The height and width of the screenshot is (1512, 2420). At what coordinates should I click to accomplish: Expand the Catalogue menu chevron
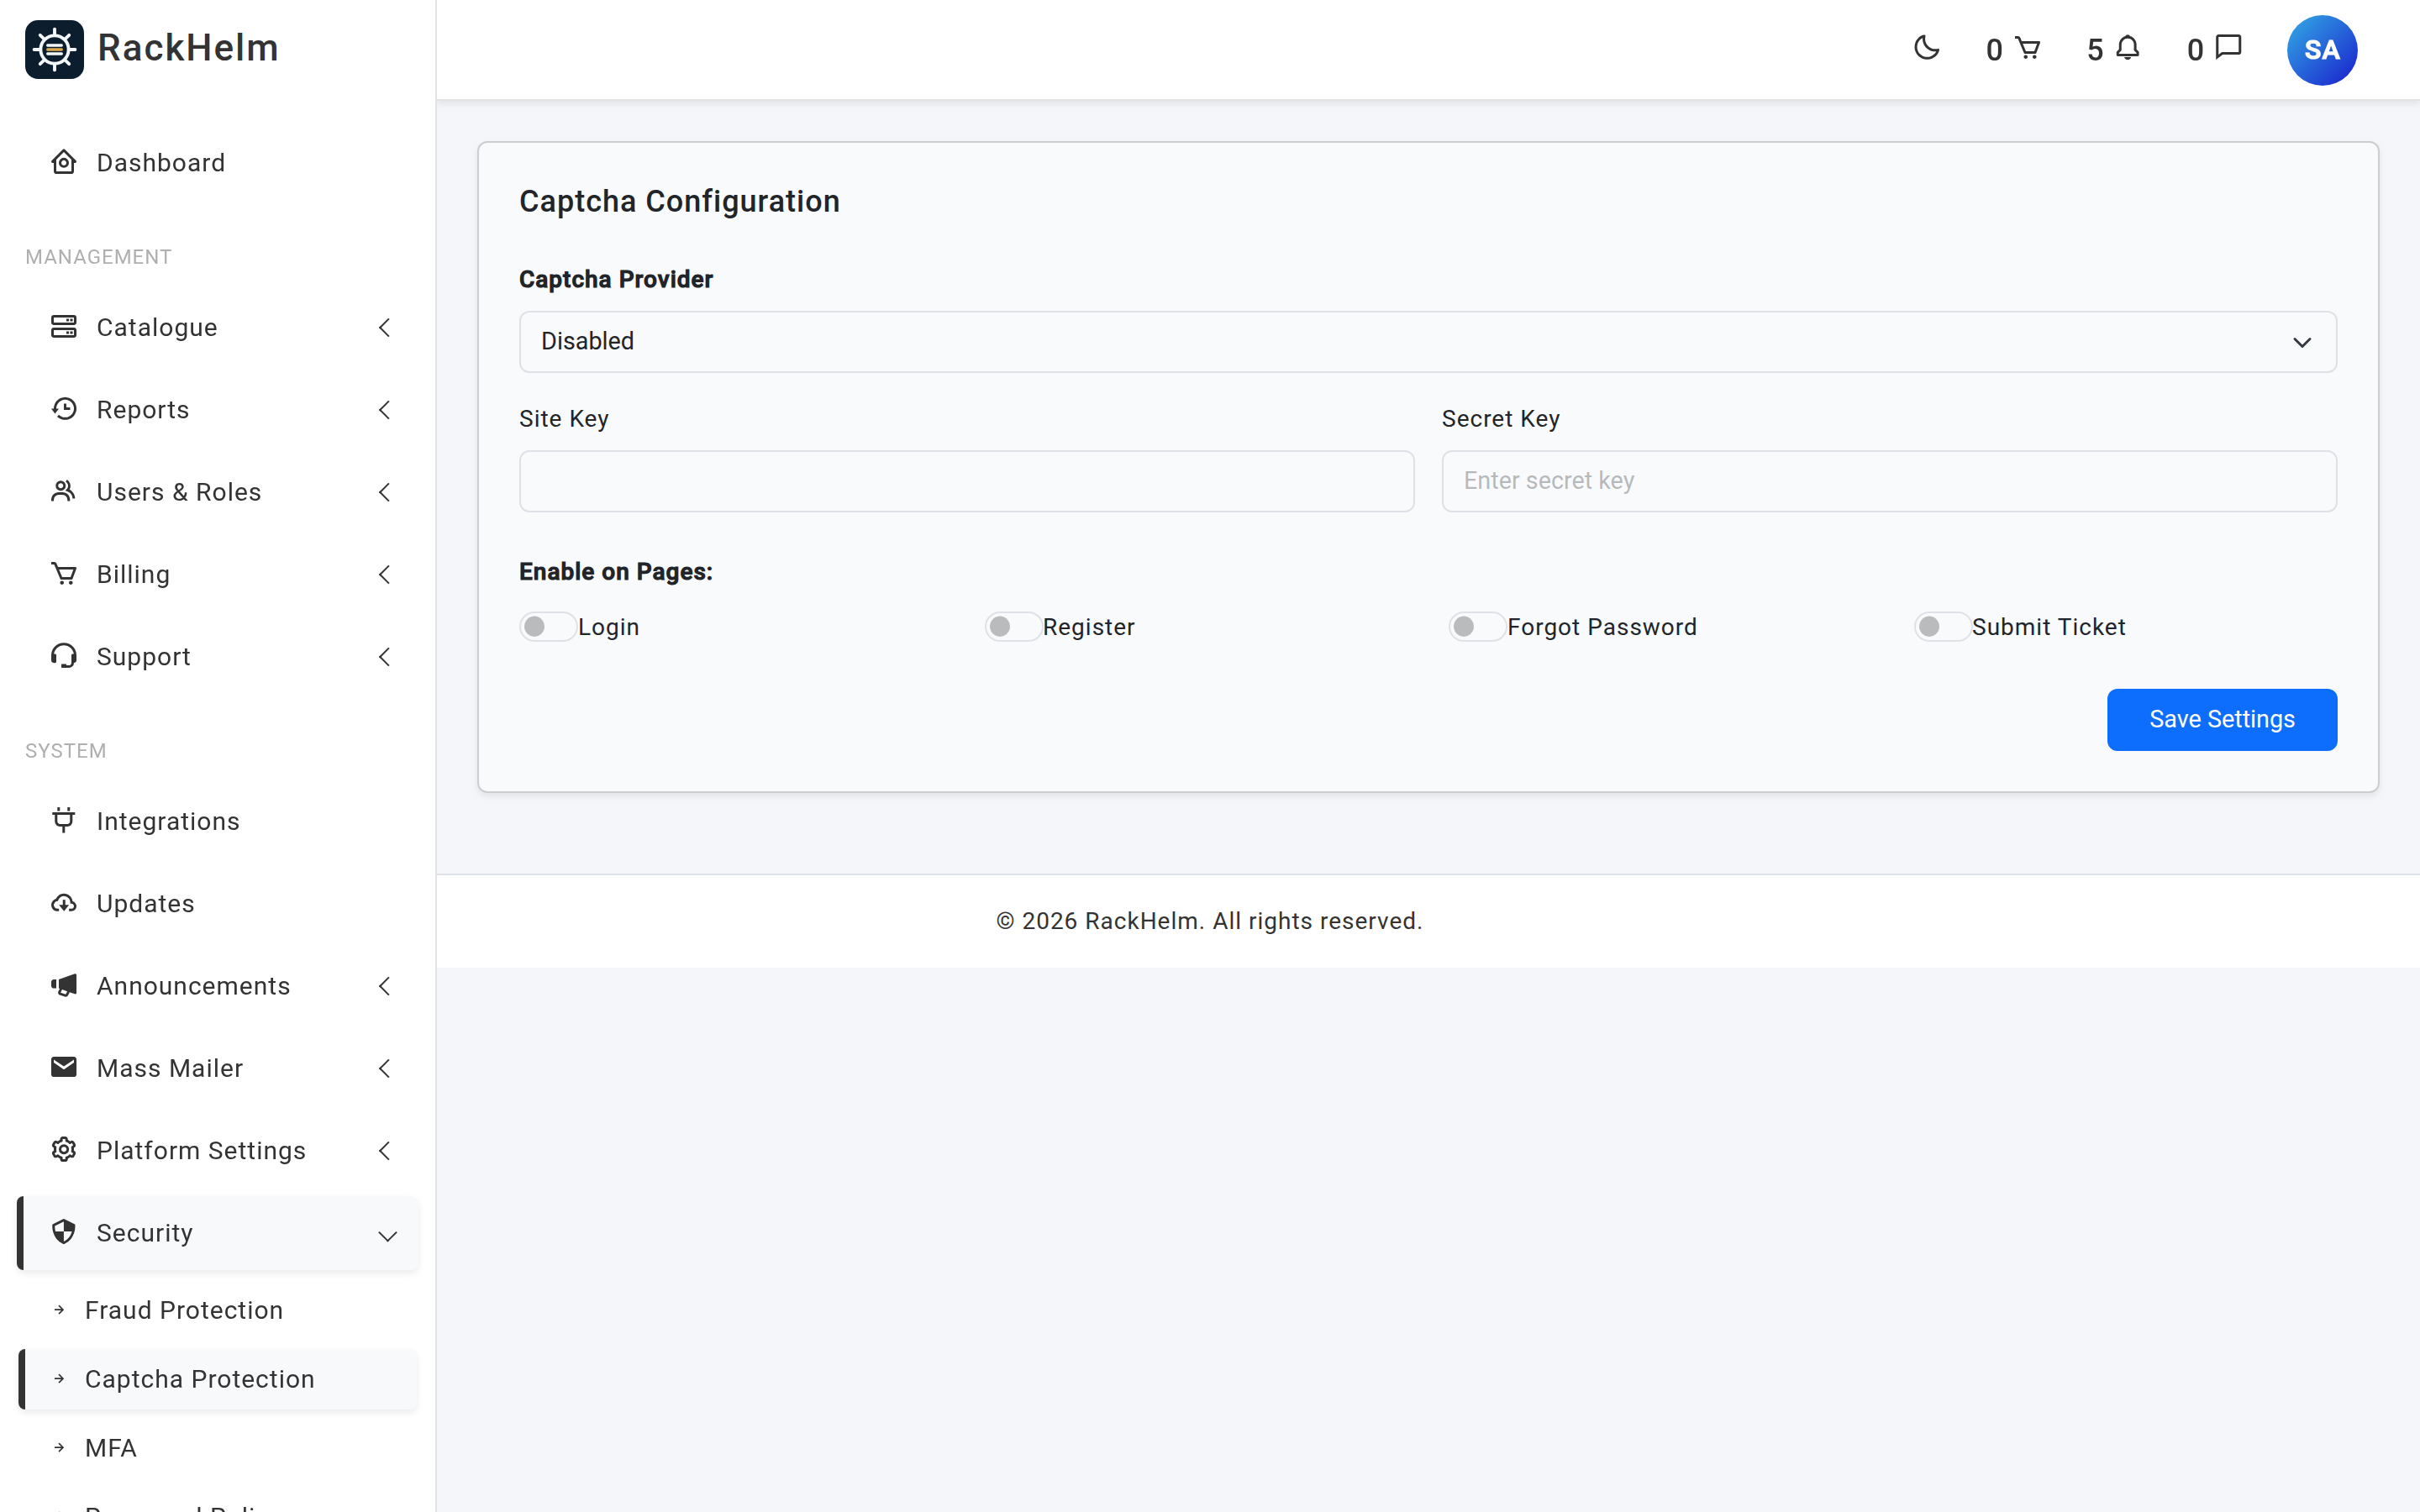(384, 327)
